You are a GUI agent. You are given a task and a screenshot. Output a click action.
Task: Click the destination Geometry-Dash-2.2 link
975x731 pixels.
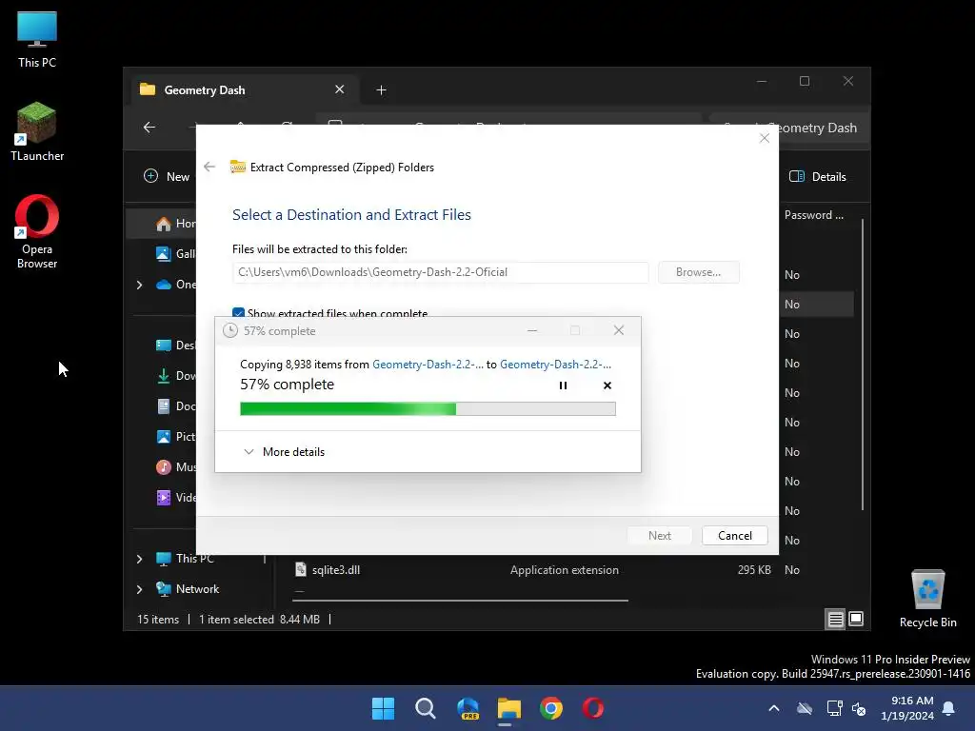click(555, 365)
